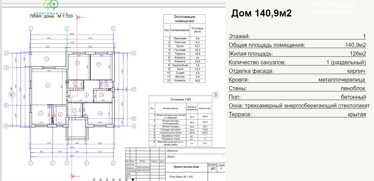
Task: Click the "Количество санузлов:" label
Action: click(x=257, y=63)
